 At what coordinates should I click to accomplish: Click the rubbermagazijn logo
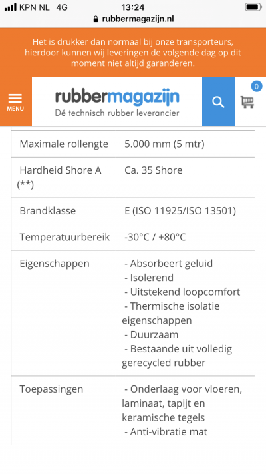(x=117, y=103)
